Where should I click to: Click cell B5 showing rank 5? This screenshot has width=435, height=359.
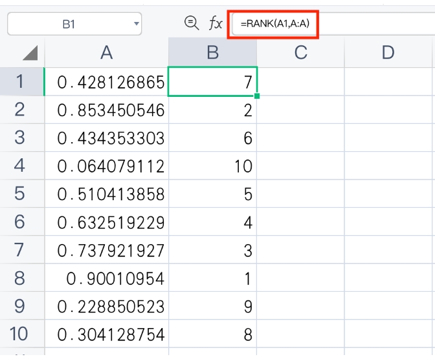point(212,194)
